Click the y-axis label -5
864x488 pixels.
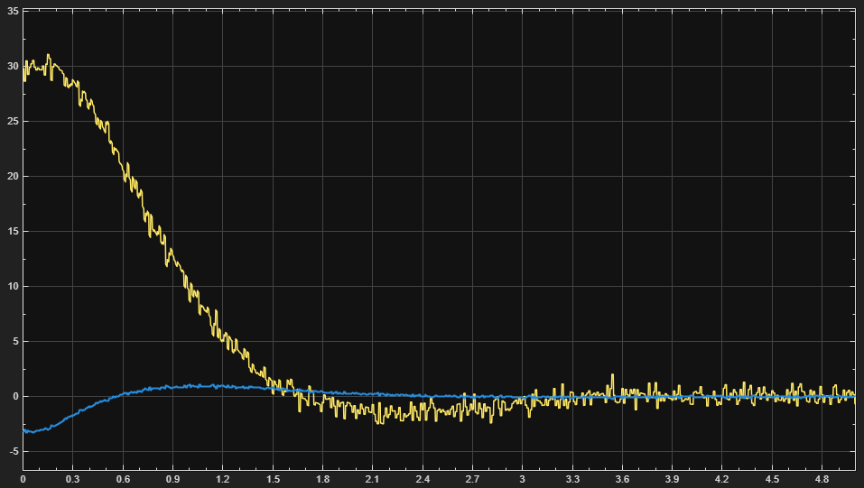click(14, 452)
